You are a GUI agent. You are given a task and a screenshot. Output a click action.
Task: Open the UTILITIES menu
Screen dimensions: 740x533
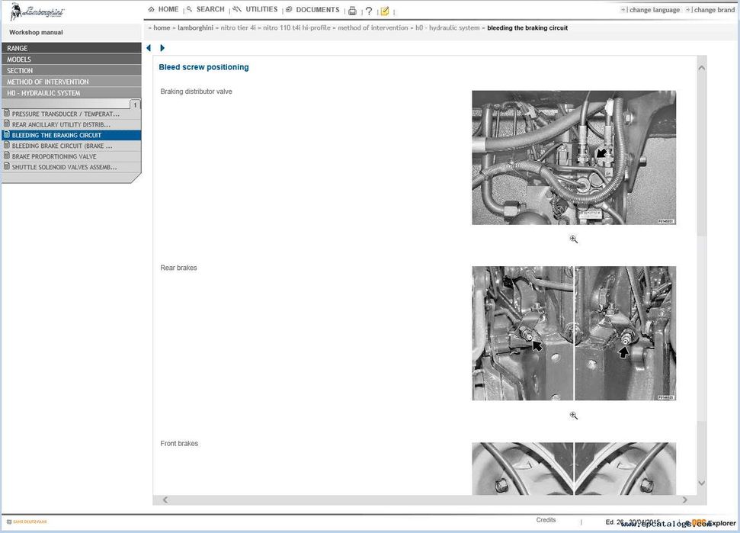click(256, 9)
